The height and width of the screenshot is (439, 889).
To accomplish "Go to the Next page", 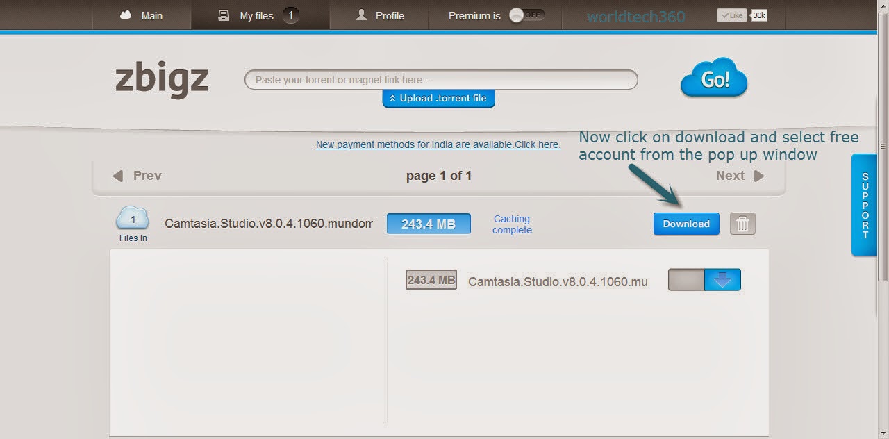I will (740, 176).
